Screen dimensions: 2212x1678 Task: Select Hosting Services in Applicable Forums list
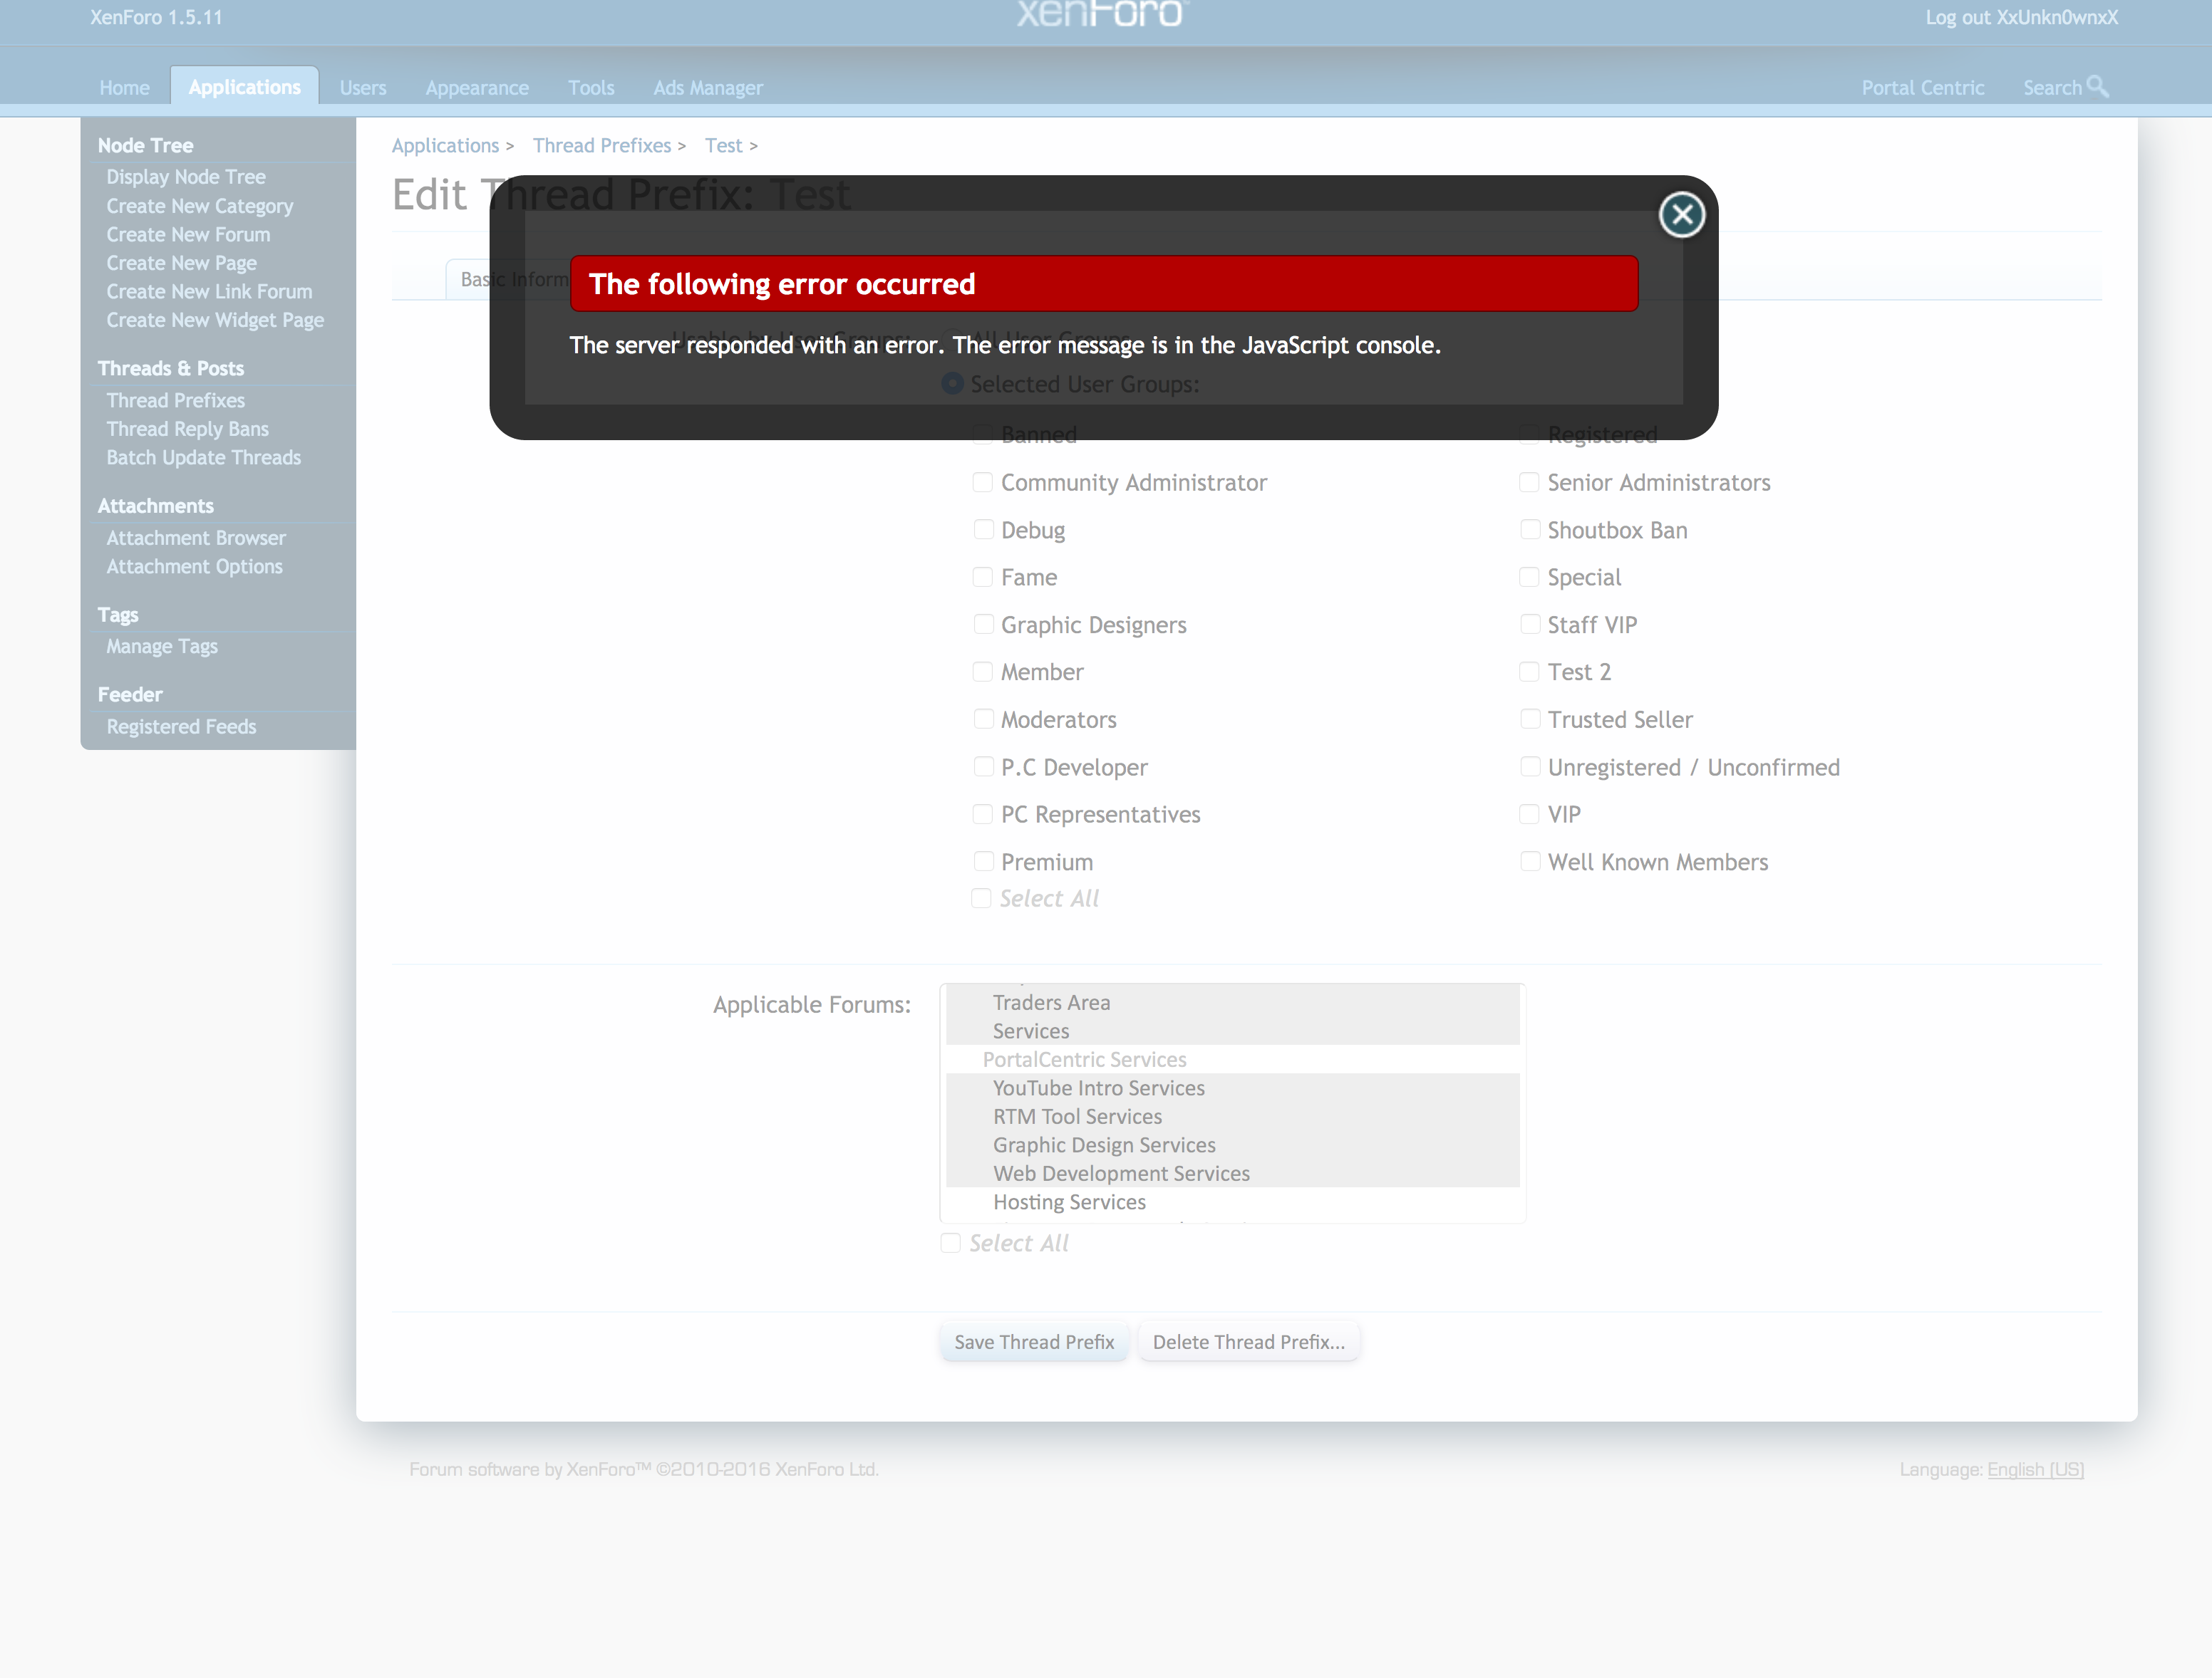click(1069, 1202)
